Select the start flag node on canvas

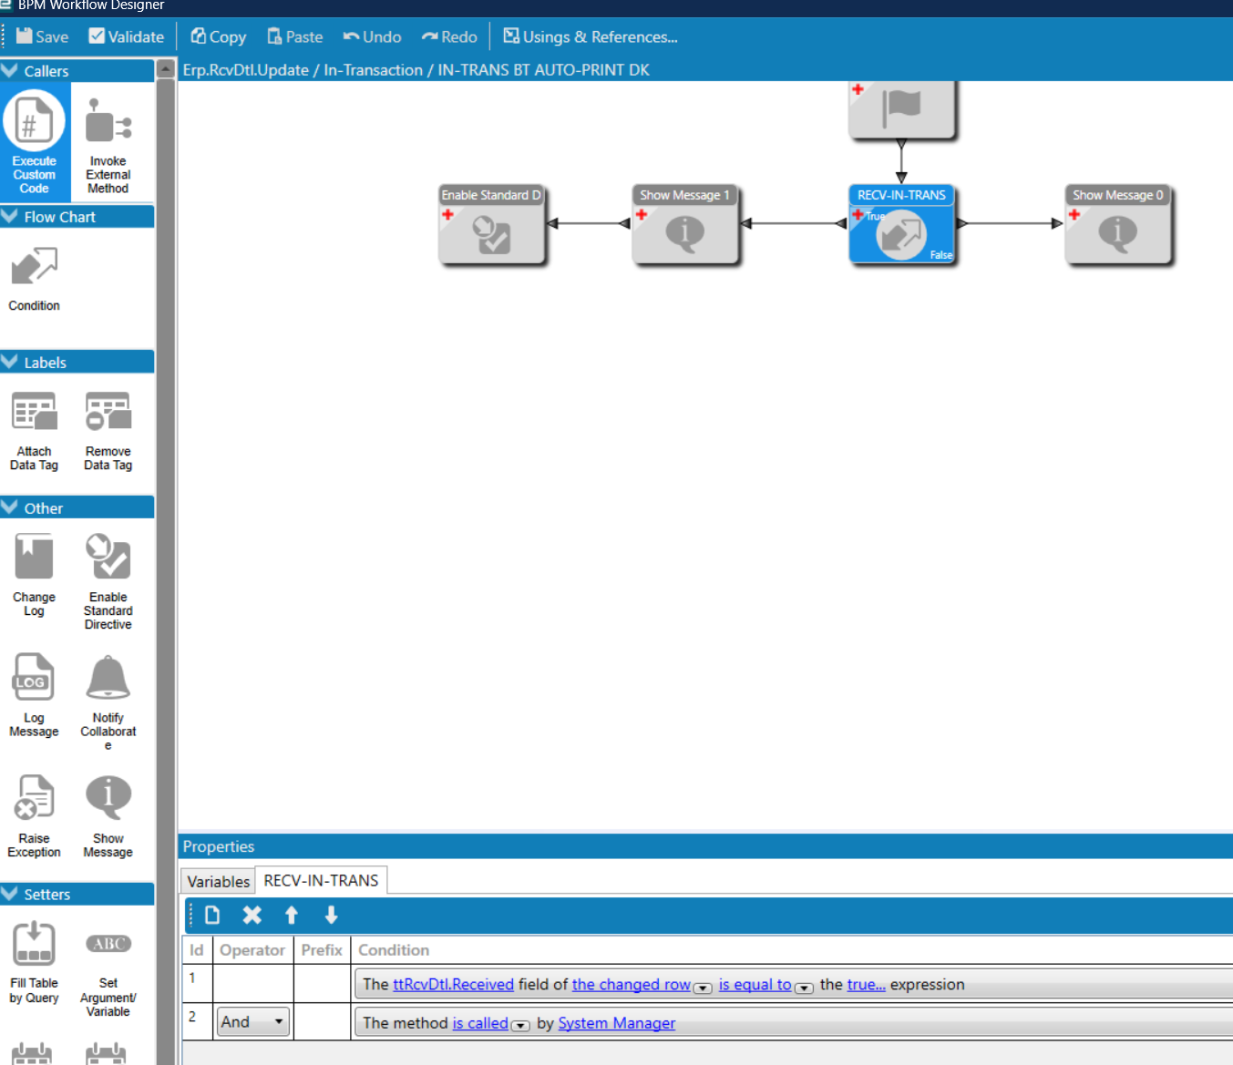(901, 109)
